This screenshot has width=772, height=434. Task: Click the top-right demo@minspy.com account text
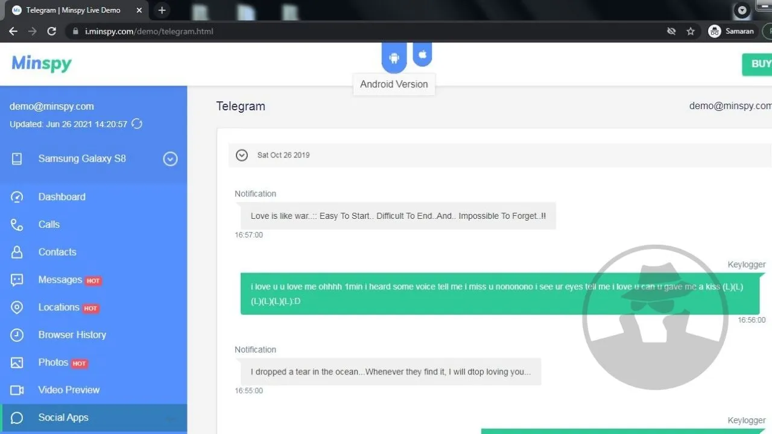730,105
